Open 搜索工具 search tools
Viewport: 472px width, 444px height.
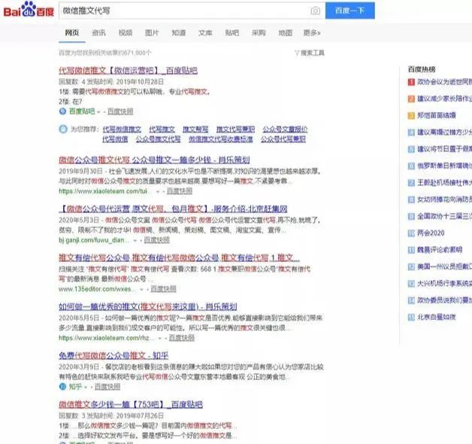[x=312, y=53]
